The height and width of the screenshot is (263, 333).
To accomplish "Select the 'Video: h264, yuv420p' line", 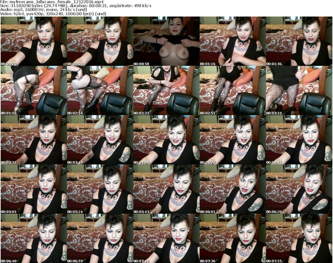I will click(x=53, y=14).
